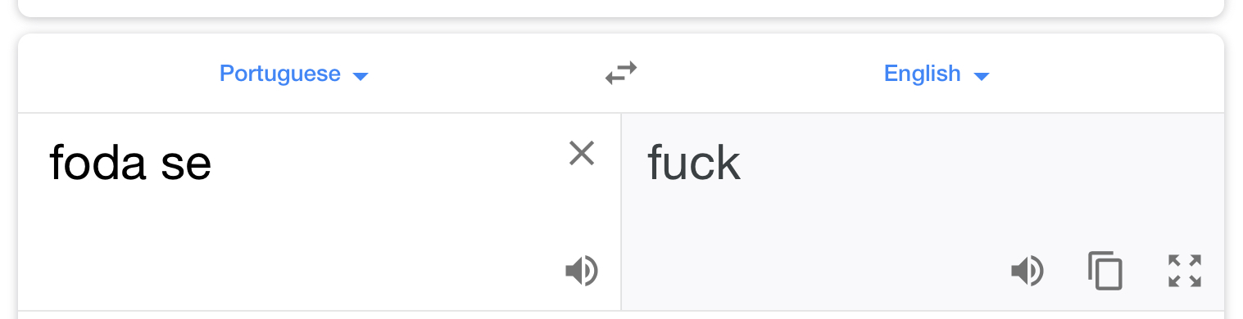Click into the "foda se" input text
Image resolution: width=1243 pixels, height=319 pixels.
[130, 162]
